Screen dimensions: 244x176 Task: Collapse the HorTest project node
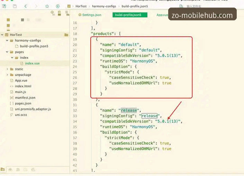click(2, 35)
